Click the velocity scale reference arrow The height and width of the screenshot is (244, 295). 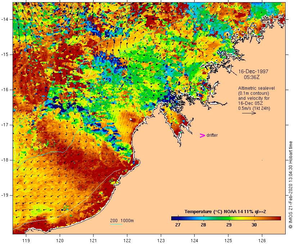pos(249,113)
